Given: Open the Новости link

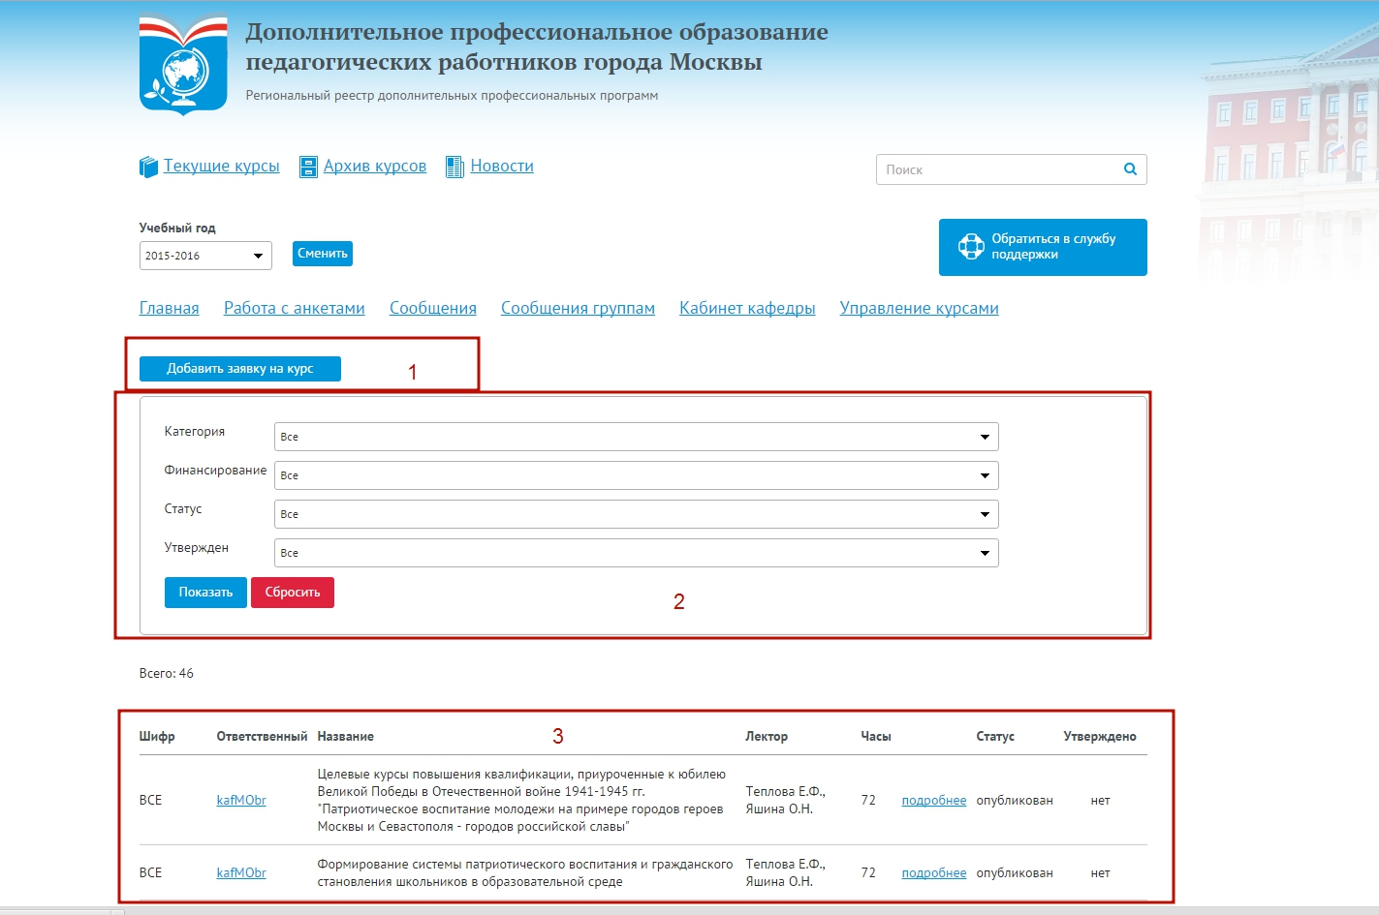Looking at the screenshot, I should [x=502, y=166].
